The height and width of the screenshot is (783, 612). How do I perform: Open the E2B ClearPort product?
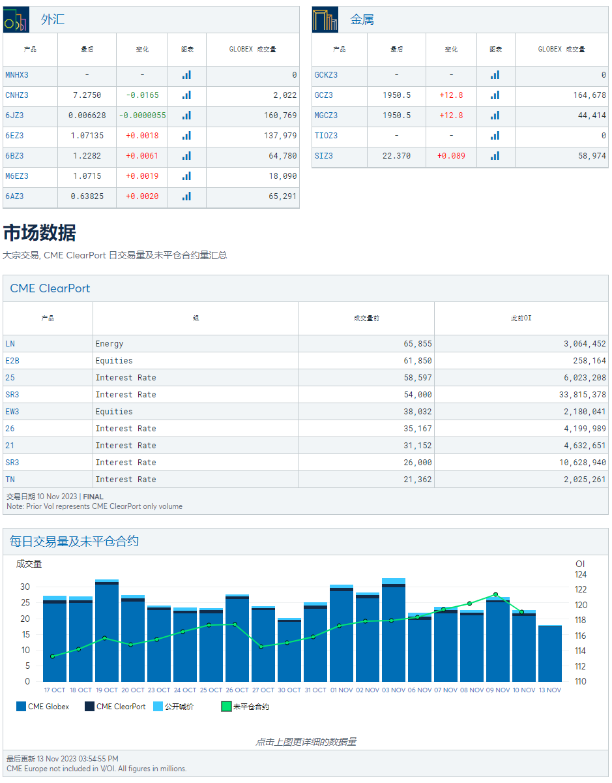click(x=12, y=361)
